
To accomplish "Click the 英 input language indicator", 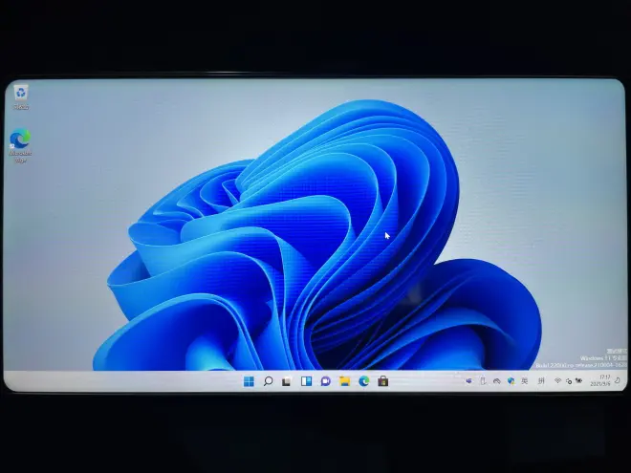I will coord(524,380).
